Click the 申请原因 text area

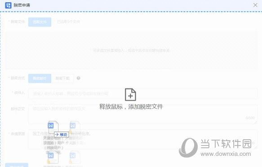(143, 139)
